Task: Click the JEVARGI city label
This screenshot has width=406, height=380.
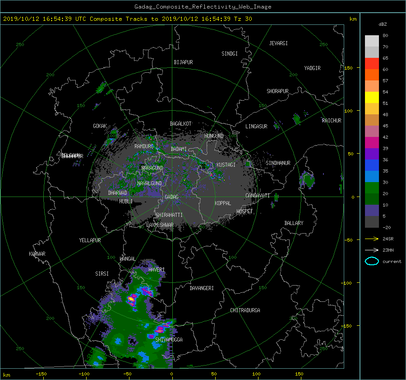Action: [278, 43]
